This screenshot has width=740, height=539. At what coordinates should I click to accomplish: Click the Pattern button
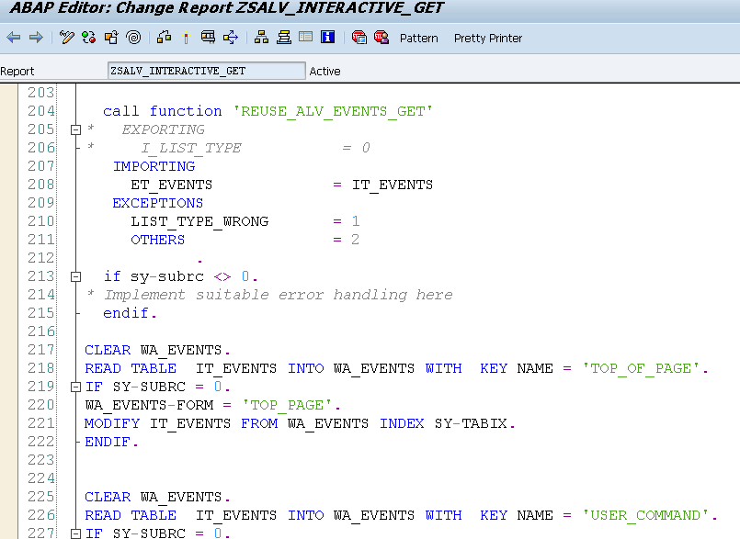418,39
